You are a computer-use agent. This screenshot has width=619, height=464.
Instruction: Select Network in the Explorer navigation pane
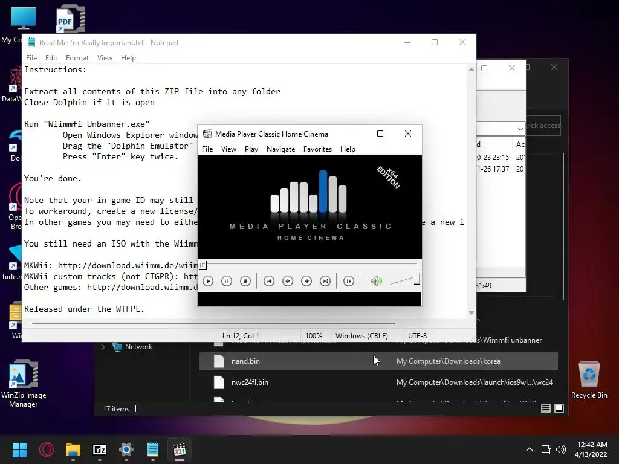[x=138, y=347]
